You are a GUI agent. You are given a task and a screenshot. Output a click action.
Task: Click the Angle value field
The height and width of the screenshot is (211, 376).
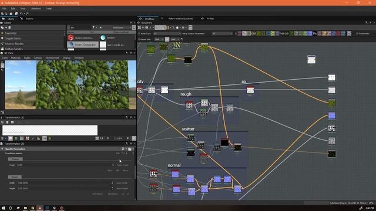[x=64, y=165]
